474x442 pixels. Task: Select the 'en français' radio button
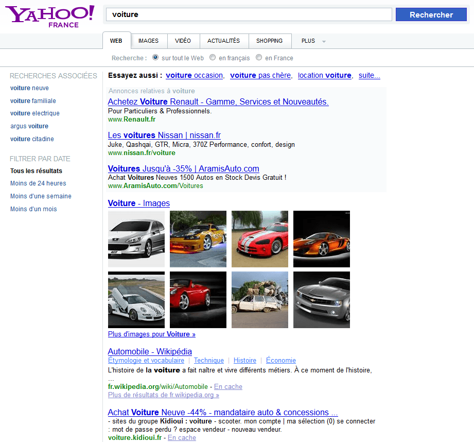click(x=213, y=57)
